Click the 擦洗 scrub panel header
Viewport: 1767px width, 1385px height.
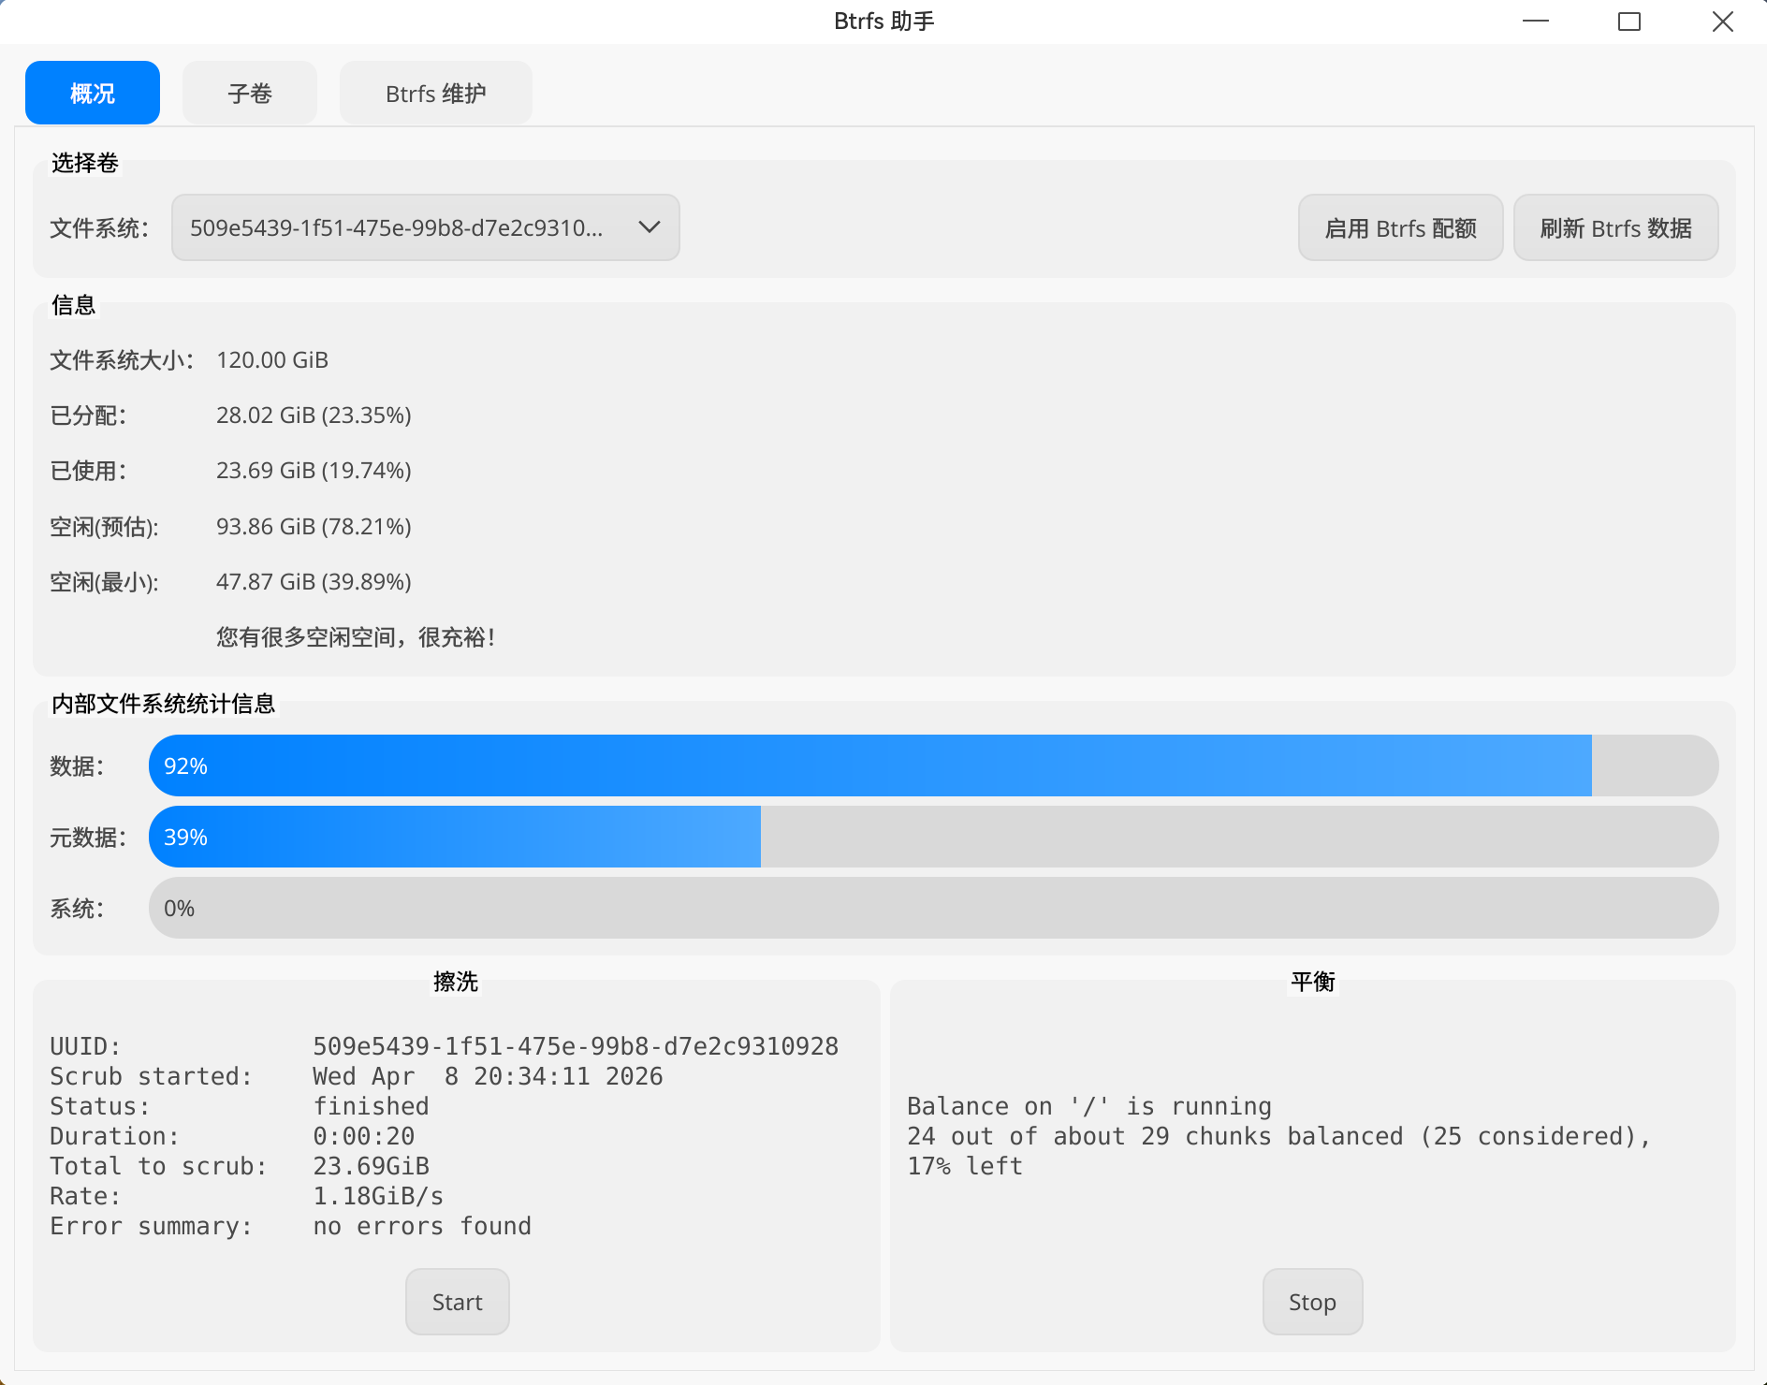[456, 983]
